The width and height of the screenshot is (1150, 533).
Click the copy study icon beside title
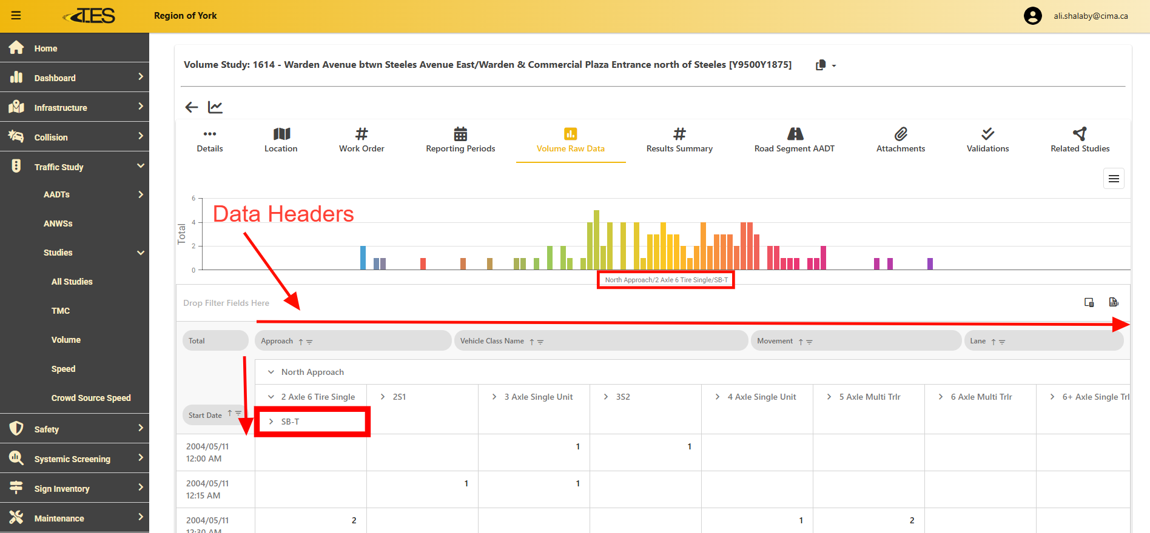tap(821, 65)
